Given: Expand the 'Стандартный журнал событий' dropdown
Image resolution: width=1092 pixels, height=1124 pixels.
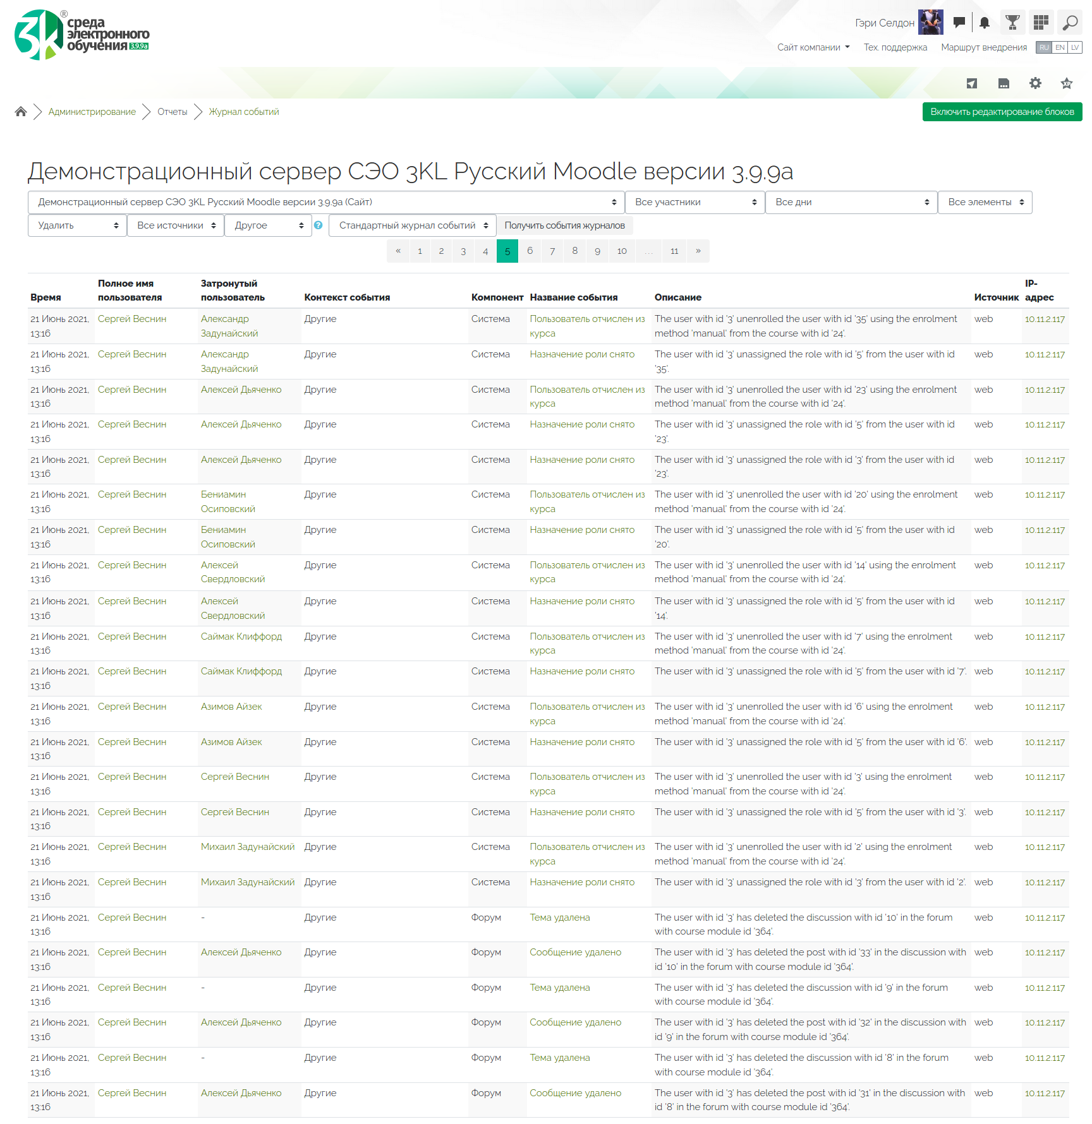Looking at the screenshot, I should click(413, 225).
